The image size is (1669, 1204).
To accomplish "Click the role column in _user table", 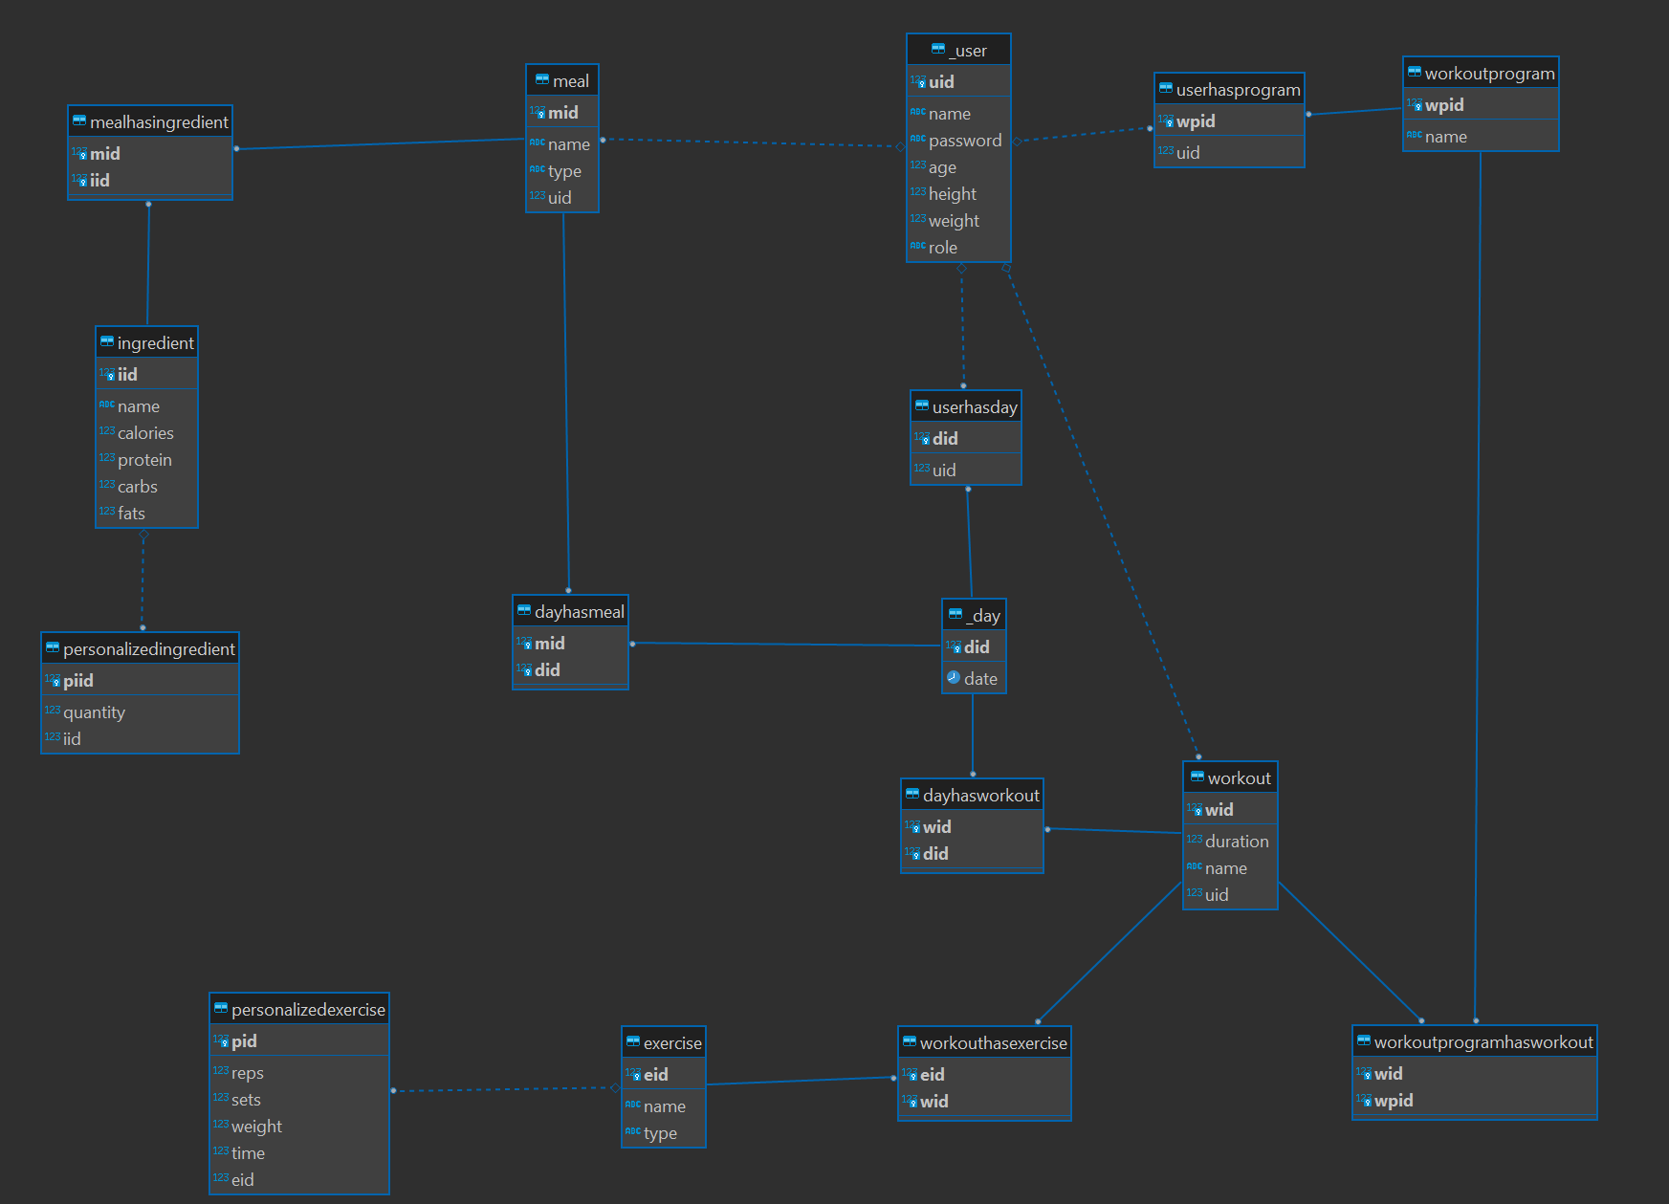I will pos(942,248).
